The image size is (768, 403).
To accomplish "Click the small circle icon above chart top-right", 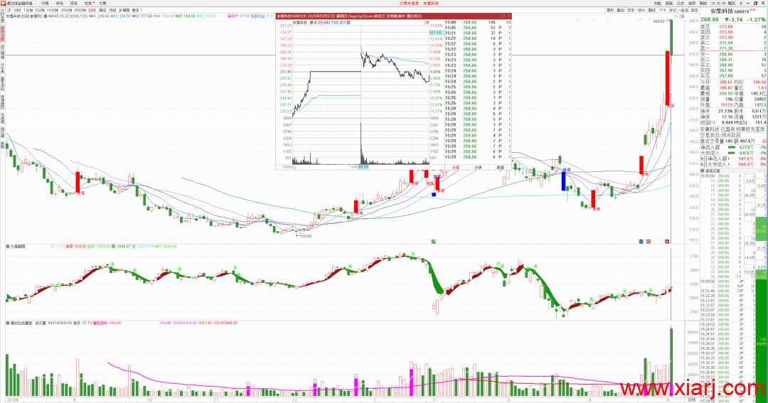I will [x=676, y=16].
